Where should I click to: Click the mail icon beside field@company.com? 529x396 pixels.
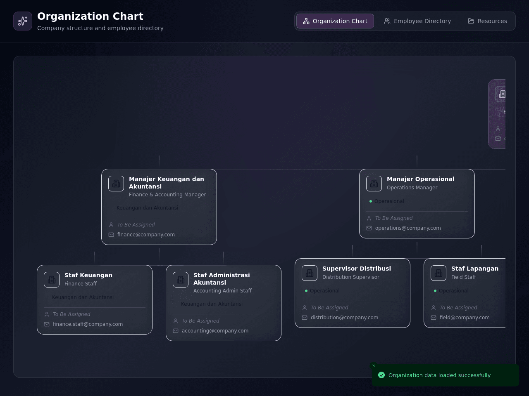coord(434,318)
